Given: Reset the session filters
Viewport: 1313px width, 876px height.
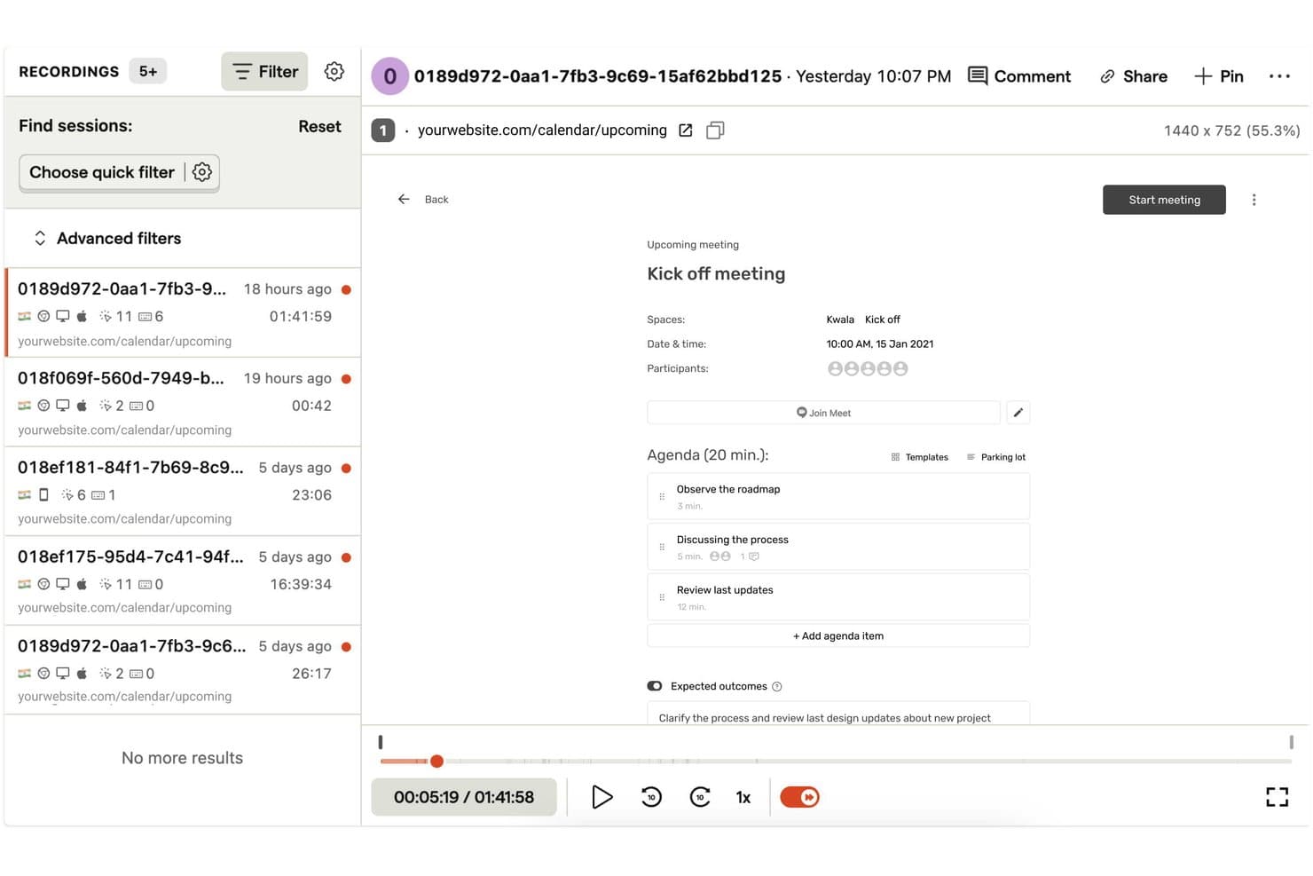Looking at the screenshot, I should 319,127.
